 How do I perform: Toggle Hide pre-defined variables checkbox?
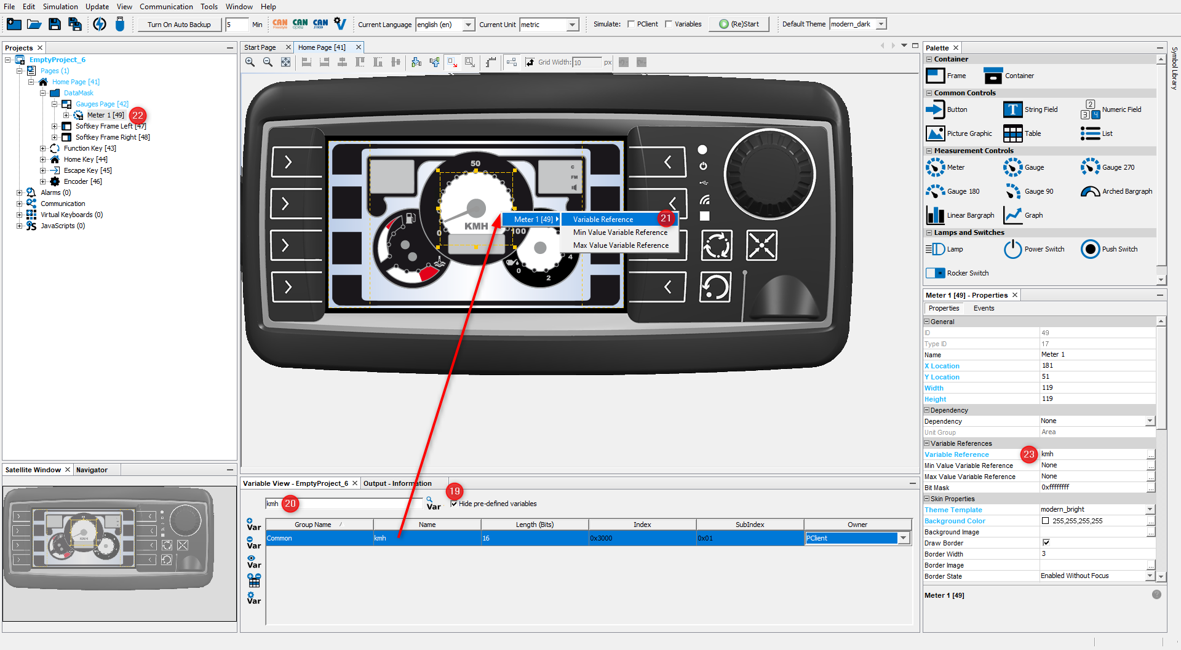tap(454, 504)
